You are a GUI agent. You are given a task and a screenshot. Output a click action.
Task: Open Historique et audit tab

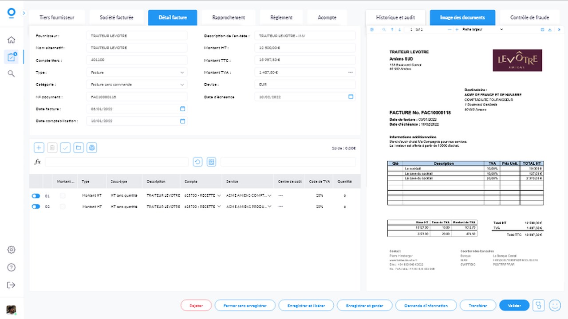(x=395, y=18)
